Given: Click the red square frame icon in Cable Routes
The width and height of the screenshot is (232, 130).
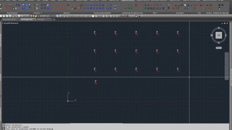Looking at the screenshot, I should [136, 5].
